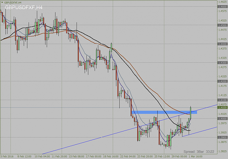Click the 1.3825 price axis label

pyautogui.click(x=223, y=151)
